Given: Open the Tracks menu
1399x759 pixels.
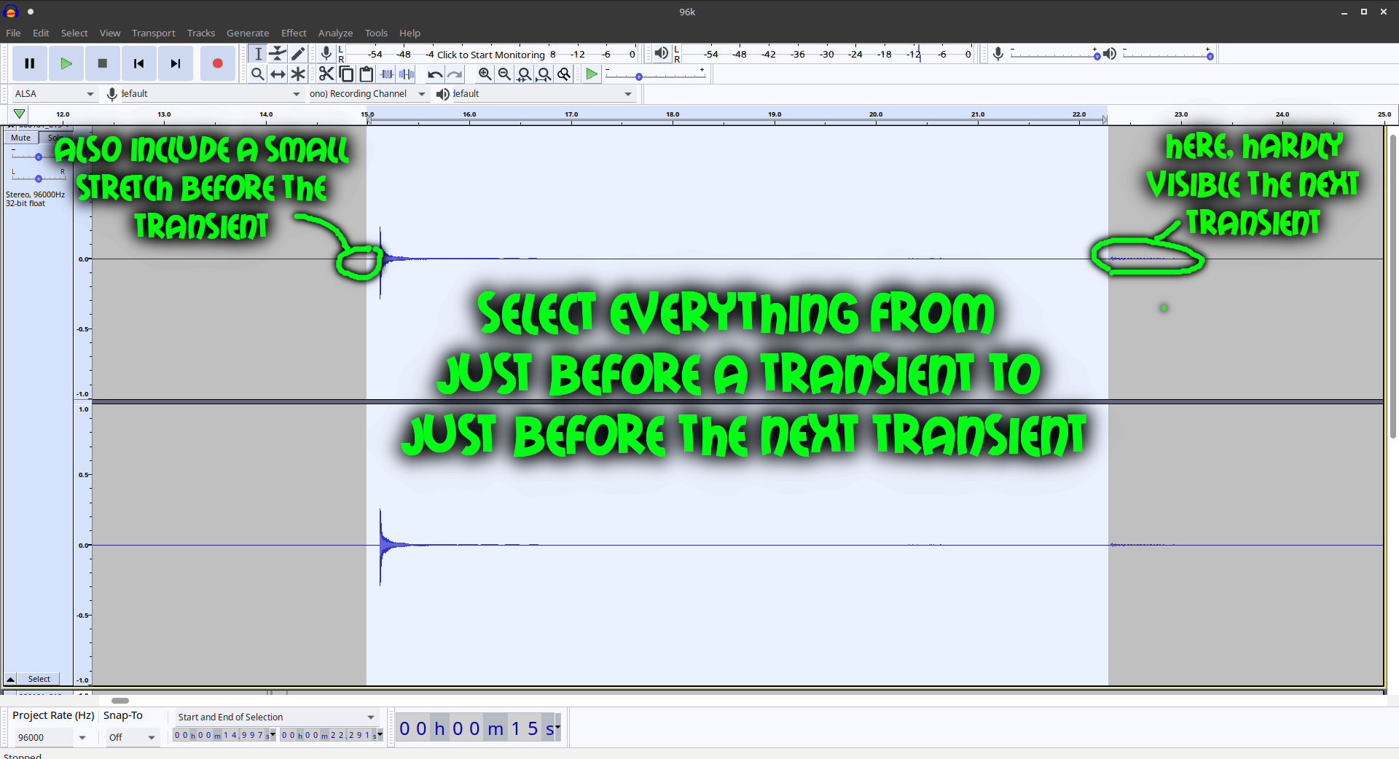Looking at the screenshot, I should (200, 33).
